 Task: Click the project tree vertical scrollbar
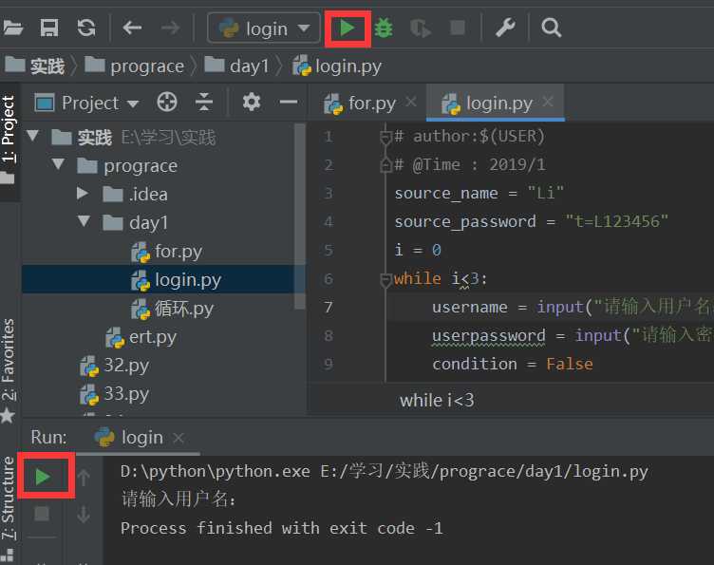[x=300, y=217]
